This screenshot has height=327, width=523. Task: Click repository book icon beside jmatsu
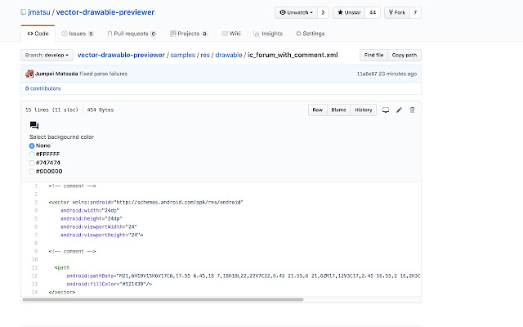[24, 12]
